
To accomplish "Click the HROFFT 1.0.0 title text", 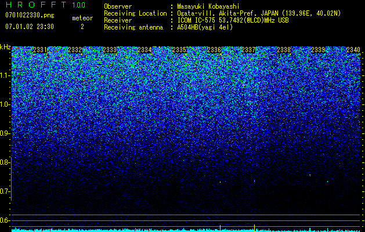I will coord(46,5).
